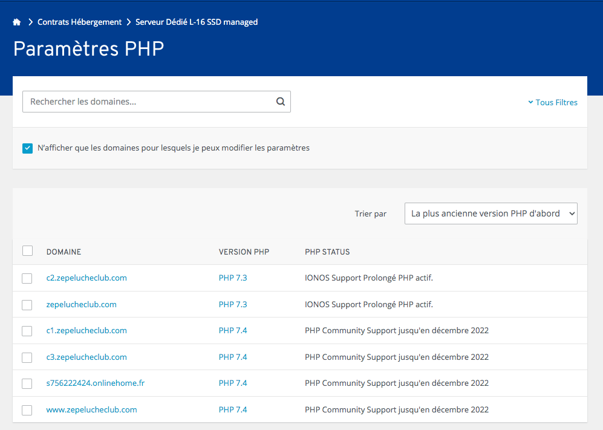Open the s756222424.onlinehome.fr domain link

coord(96,383)
